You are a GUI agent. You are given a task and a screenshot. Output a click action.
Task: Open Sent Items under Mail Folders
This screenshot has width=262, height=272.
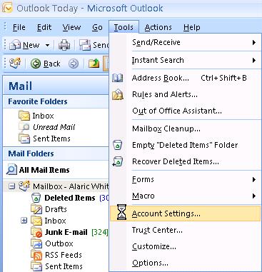[64, 266]
